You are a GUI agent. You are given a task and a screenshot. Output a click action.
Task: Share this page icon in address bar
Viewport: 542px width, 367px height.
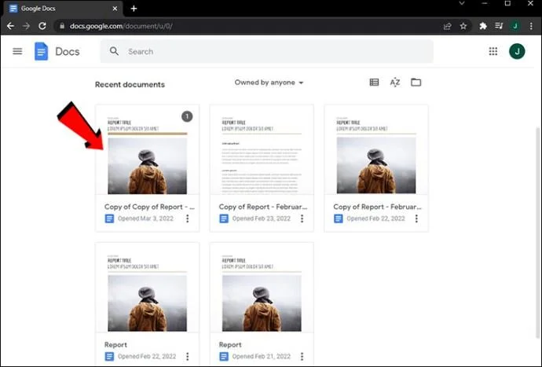click(x=447, y=26)
